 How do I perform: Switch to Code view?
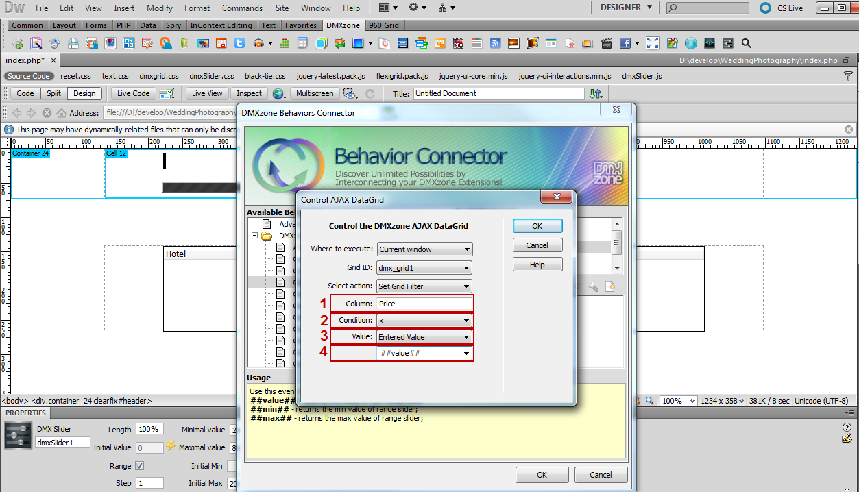click(25, 93)
